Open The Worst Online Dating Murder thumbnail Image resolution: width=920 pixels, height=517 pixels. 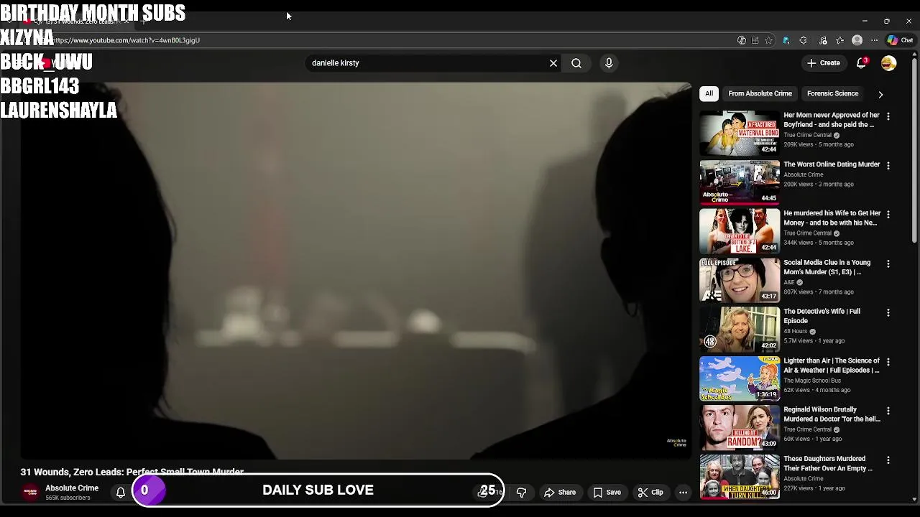pyautogui.click(x=740, y=182)
